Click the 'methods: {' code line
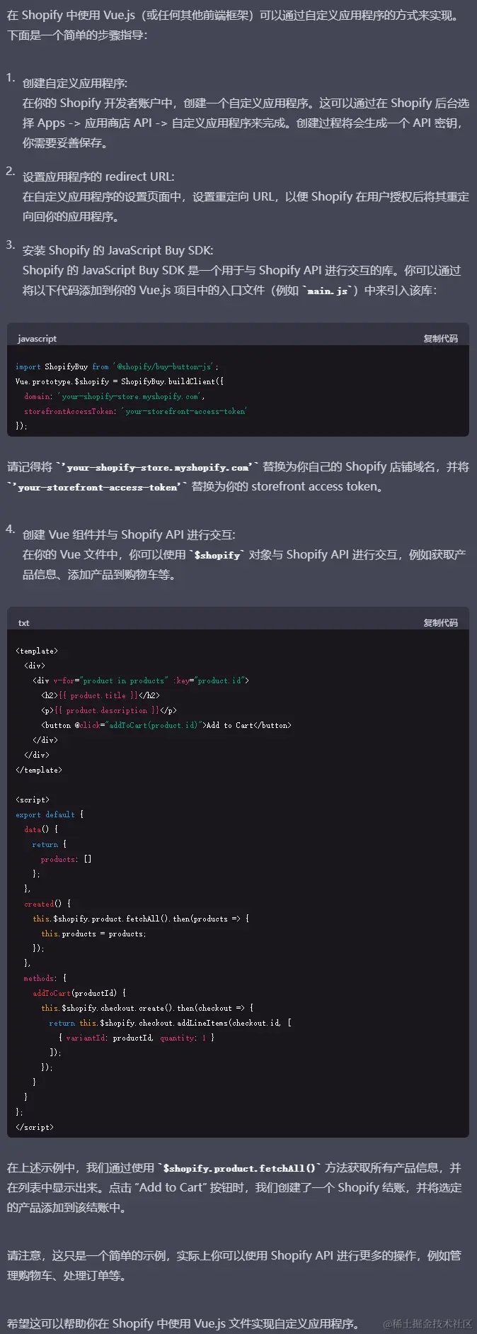 (45, 978)
